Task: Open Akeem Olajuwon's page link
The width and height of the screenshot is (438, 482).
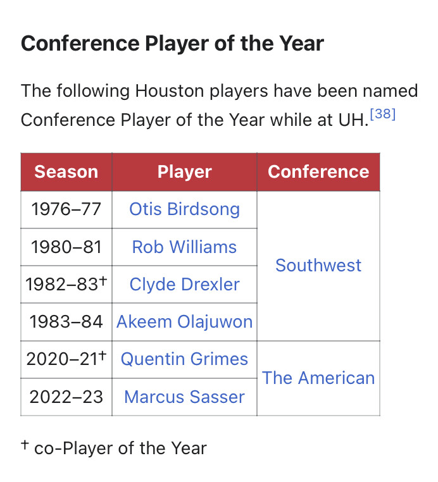Action: coord(184,322)
